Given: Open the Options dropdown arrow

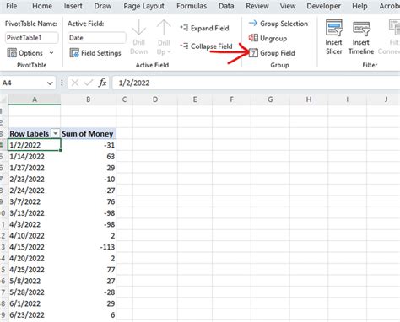Looking at the screenshot, I should coord(51,53).
